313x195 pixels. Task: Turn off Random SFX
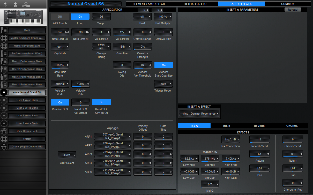tap(60, 102)
